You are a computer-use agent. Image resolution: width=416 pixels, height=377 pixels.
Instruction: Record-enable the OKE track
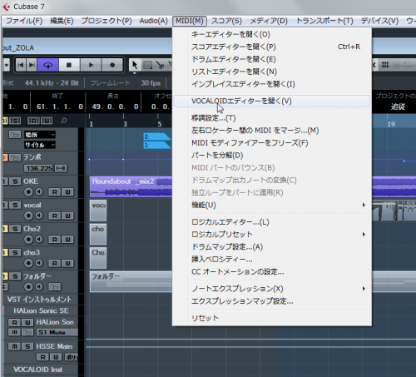pyautogui.click(x=28, y=192)
